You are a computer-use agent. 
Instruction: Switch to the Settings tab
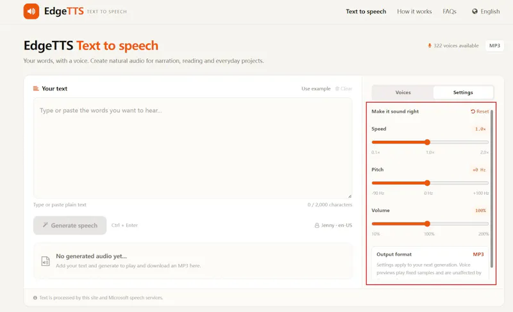pos(463,92)
